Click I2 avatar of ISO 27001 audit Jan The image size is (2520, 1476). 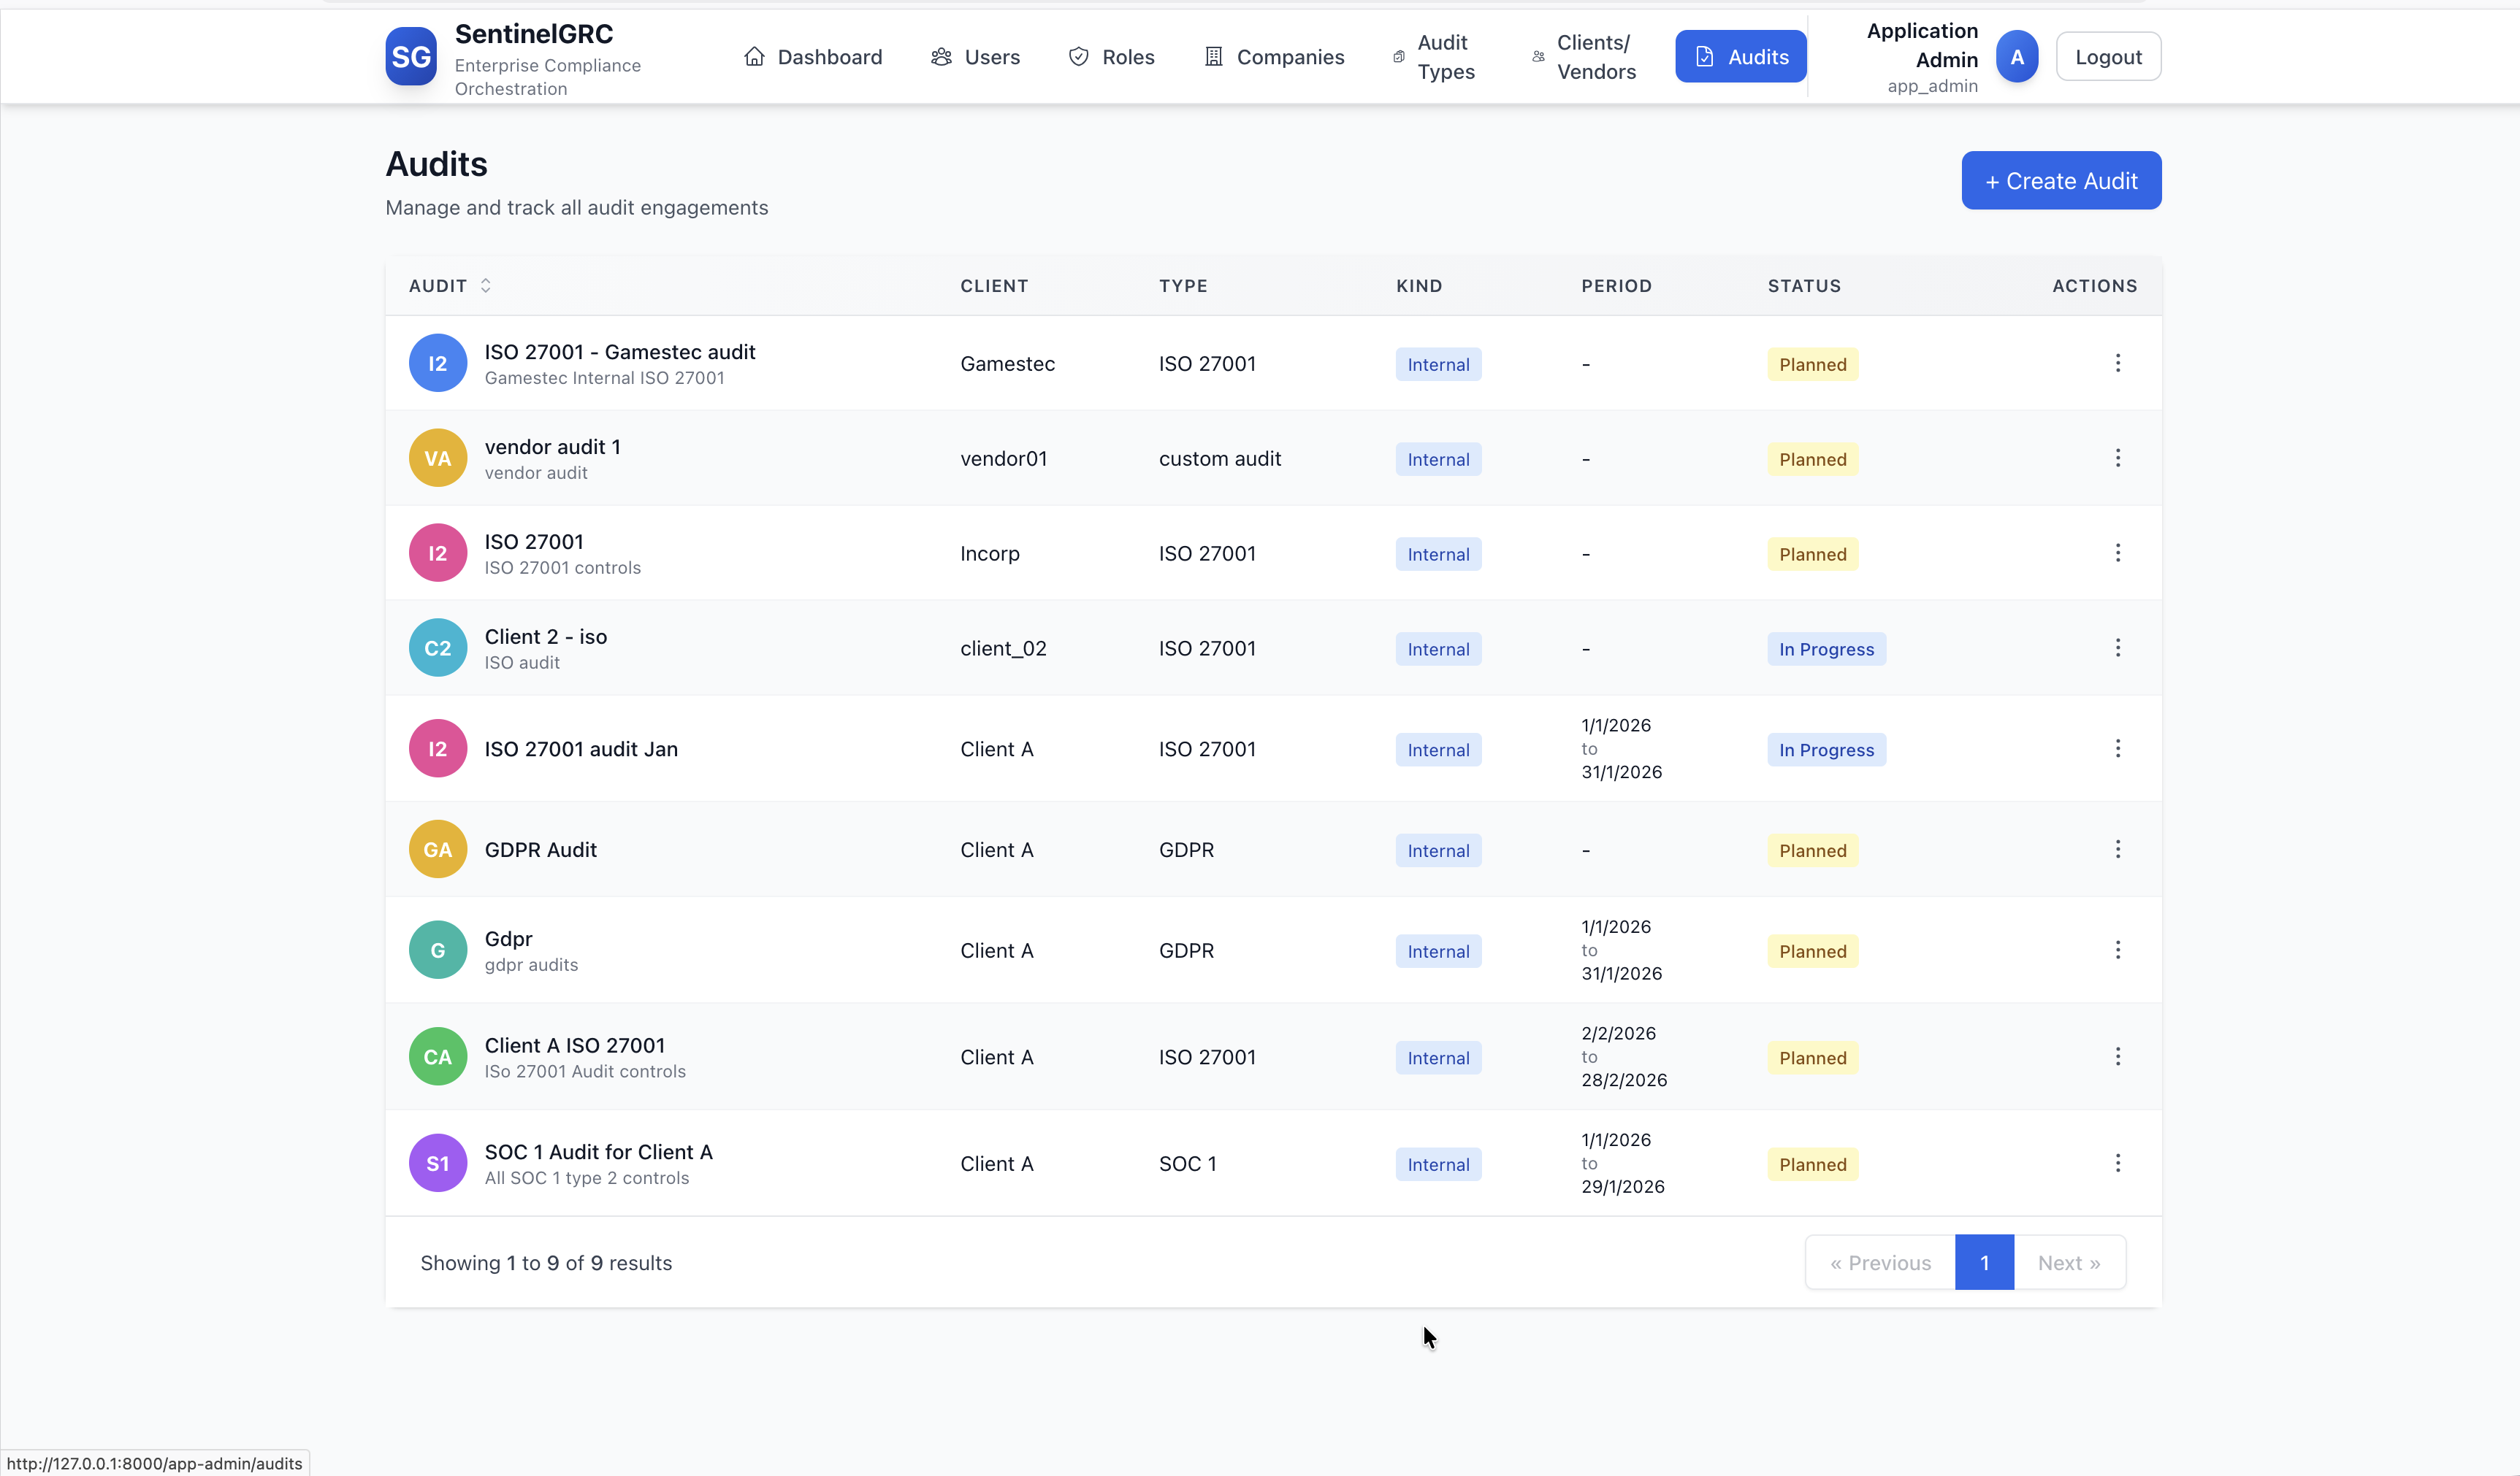coord(438,748)
